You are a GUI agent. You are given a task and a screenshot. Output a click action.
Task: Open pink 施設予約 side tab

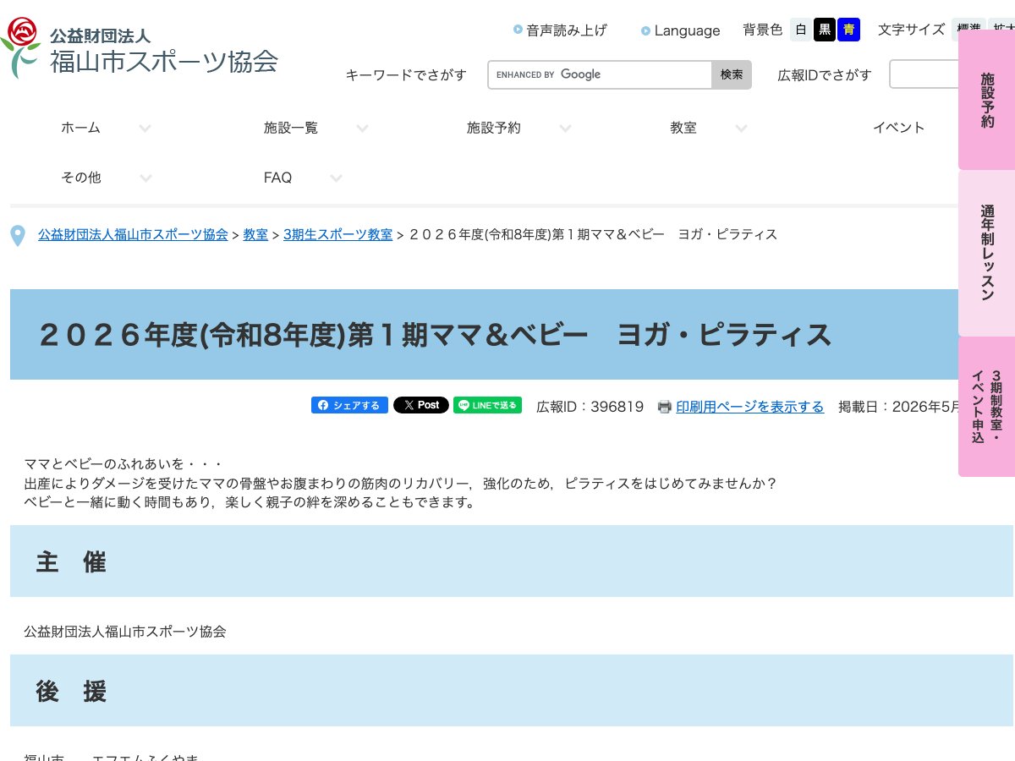point(986,100)
